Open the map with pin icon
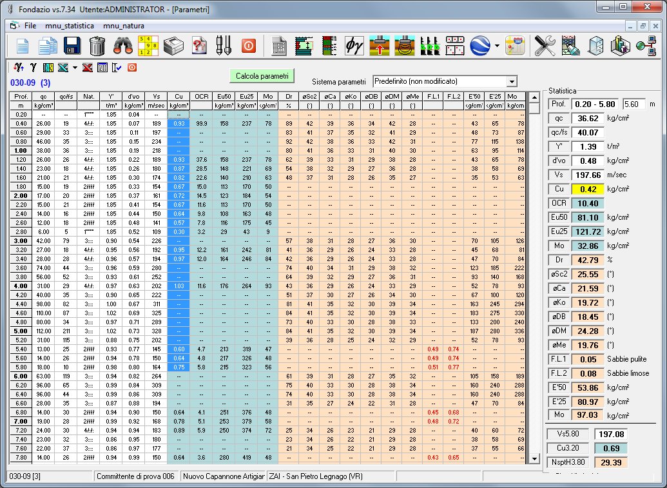 [515, 46]
